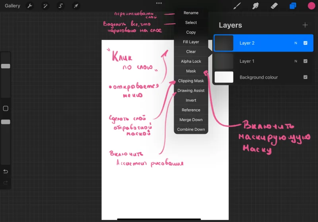Select the Brush tool
This screenshot has width=318, height=222.
237,6
